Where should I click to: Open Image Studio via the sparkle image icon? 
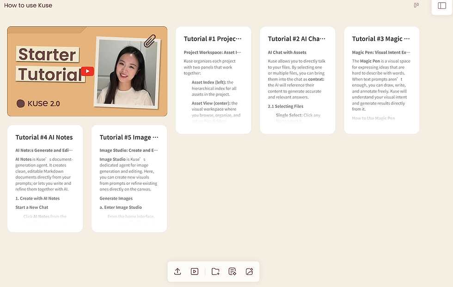click(x=249, y=271)
